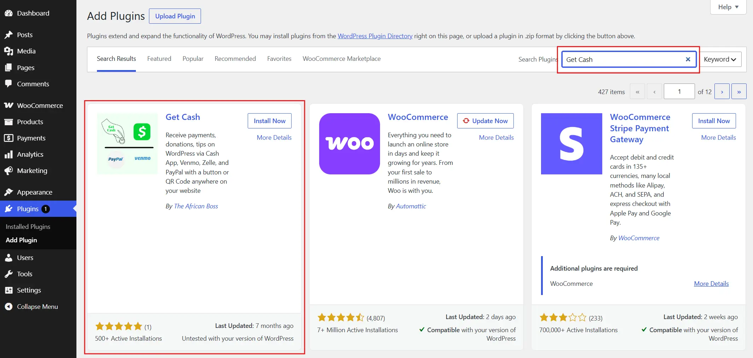
Task: Open the Featured plugins tab
Action: point(159,59)
